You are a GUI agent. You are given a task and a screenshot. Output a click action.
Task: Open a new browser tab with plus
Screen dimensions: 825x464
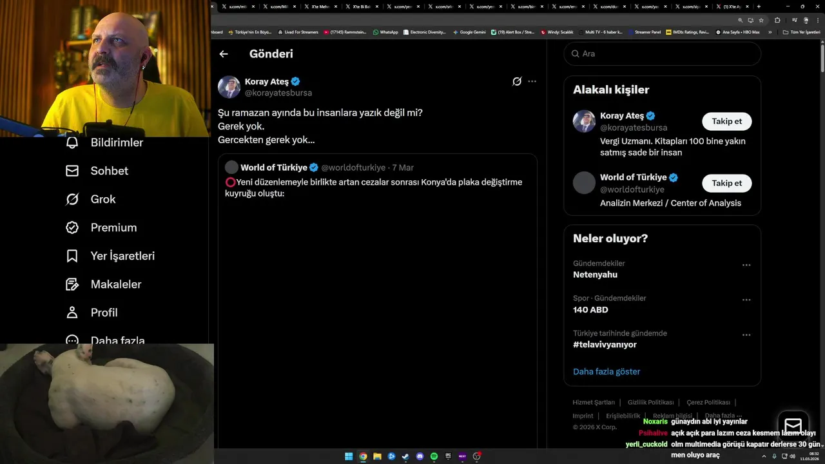pyautogui.click(x=759, y=6)
